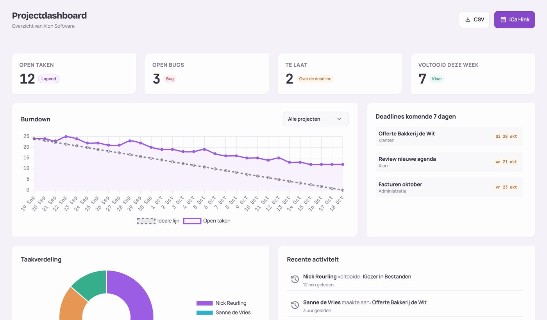
Task: Click the Overzicht van Xion Software subtitle
Action: point(43,26)
